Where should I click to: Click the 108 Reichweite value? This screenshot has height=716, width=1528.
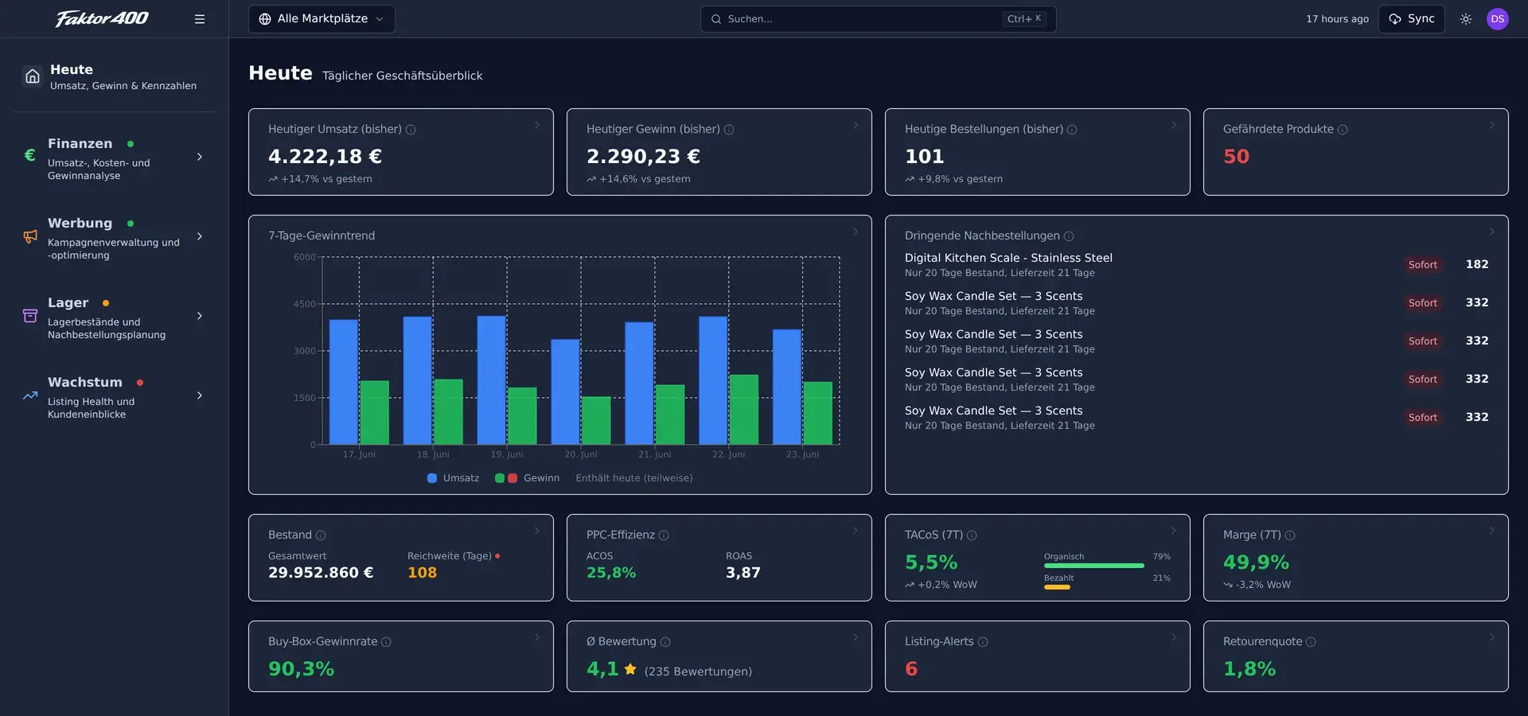point(422,573)
